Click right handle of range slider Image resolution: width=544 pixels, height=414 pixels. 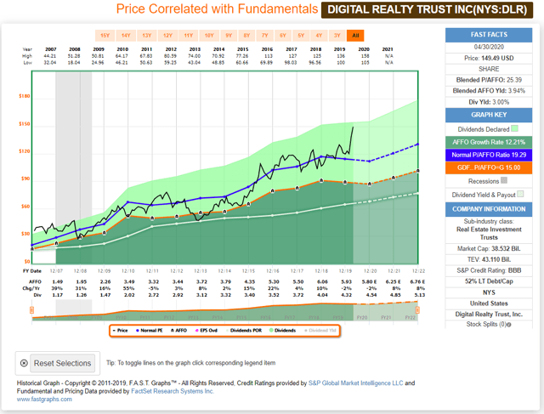tap(417, 309)
